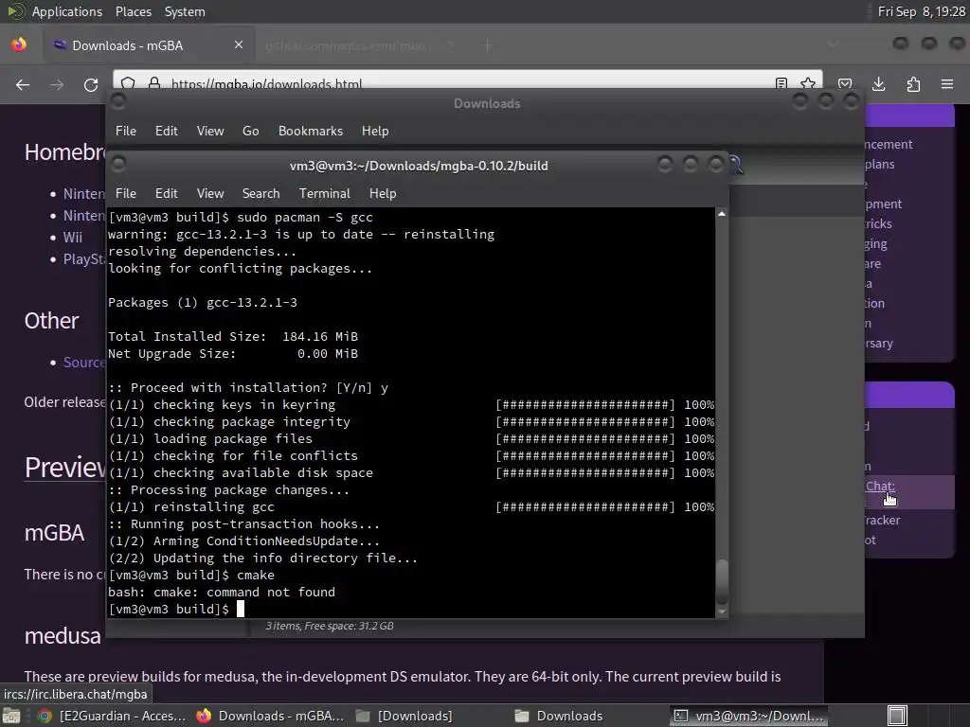
Task: Open the terminal window Help menu
Action: (x=383, y=193)
